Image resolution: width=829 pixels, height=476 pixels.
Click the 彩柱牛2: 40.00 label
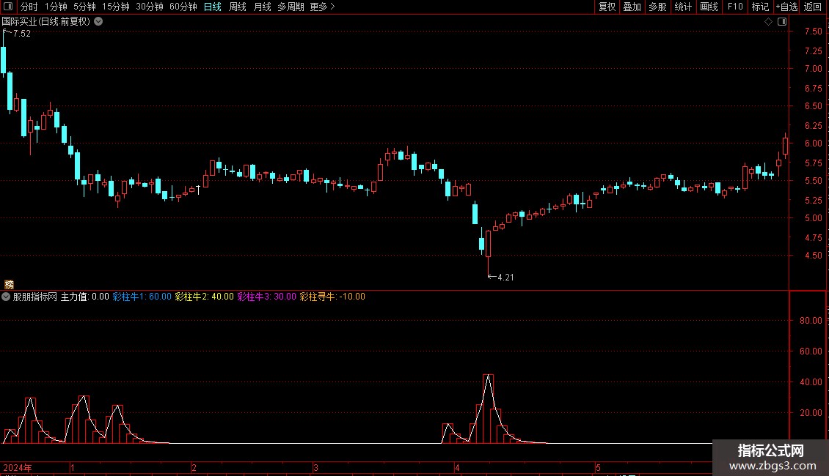coord(205,297)
